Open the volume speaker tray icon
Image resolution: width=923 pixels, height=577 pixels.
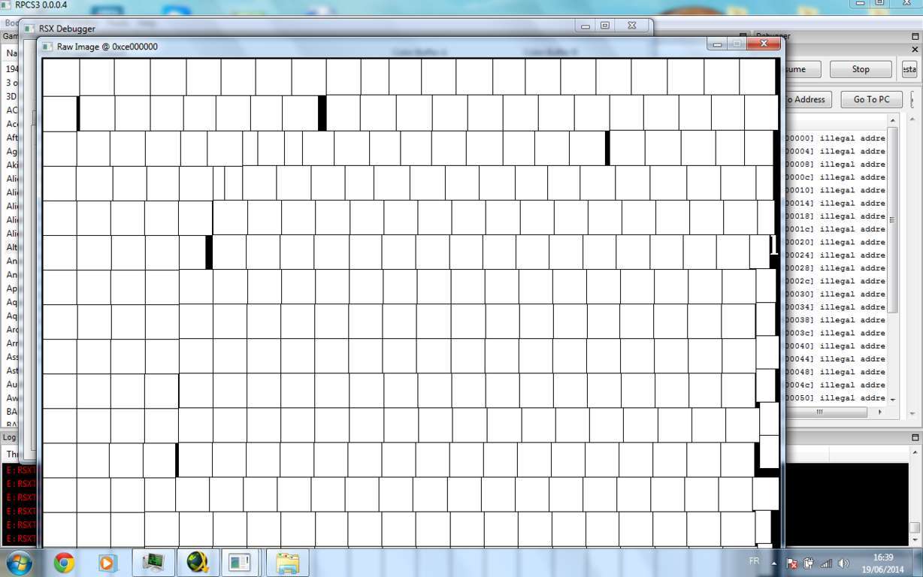tap(843, 563)
